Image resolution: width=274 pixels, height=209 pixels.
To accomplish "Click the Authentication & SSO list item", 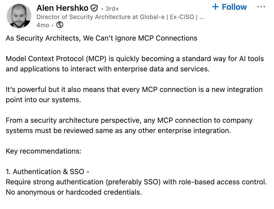I will pyautogui.click(x=48, y=172).
